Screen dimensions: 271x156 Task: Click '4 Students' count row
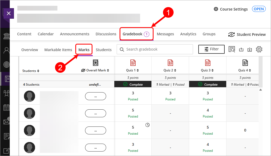[31, 84]
